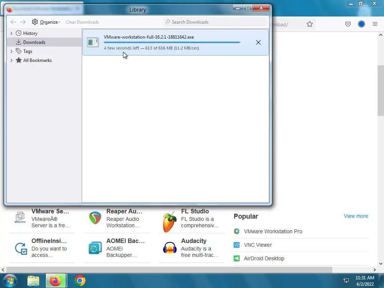This screenshot has height=288, width=384.
Task: Open Firefox account profile icon
Action: coord(361,24)
